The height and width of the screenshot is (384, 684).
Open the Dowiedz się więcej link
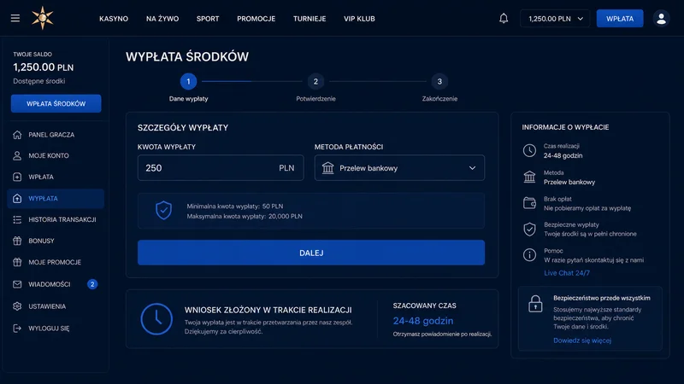click(582, 340)
